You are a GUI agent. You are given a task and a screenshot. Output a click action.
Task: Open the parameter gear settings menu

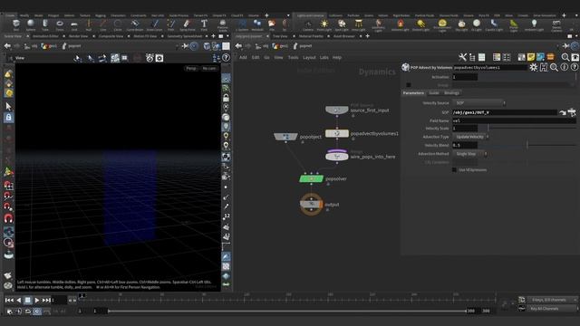pos(533,67)
